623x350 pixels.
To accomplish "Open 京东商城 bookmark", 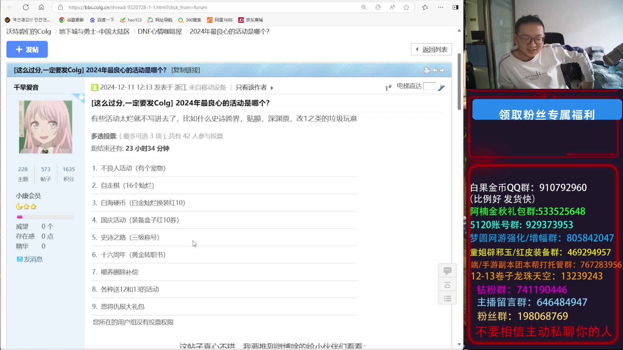I will pyautogui.click(x=250, y=20).
